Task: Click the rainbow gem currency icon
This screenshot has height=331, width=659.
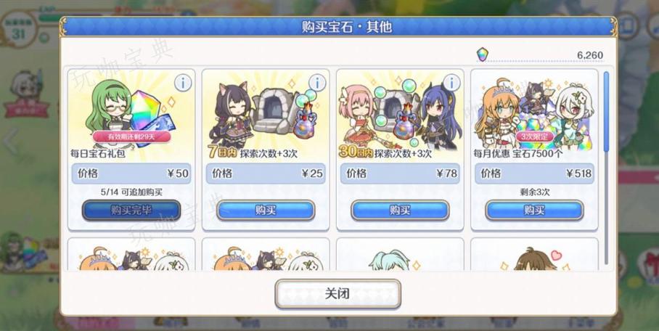Action: tap(483, 54)
